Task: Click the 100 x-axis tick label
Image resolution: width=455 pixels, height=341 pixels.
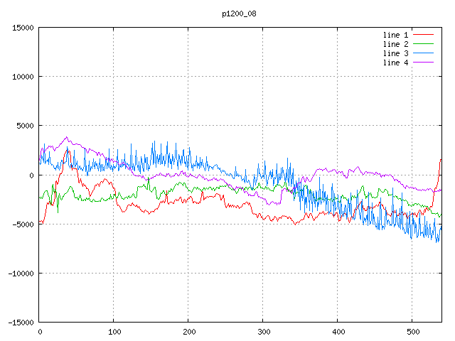Action: point(114,332)
